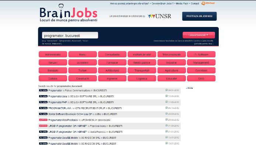Click the full-time badge on Programator Java listing
Viewport: 256px width, 145px height.
(x=43, y=96)
